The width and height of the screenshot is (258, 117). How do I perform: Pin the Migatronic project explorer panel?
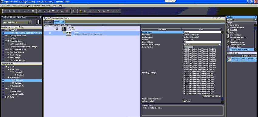click(x=41, y=17)
